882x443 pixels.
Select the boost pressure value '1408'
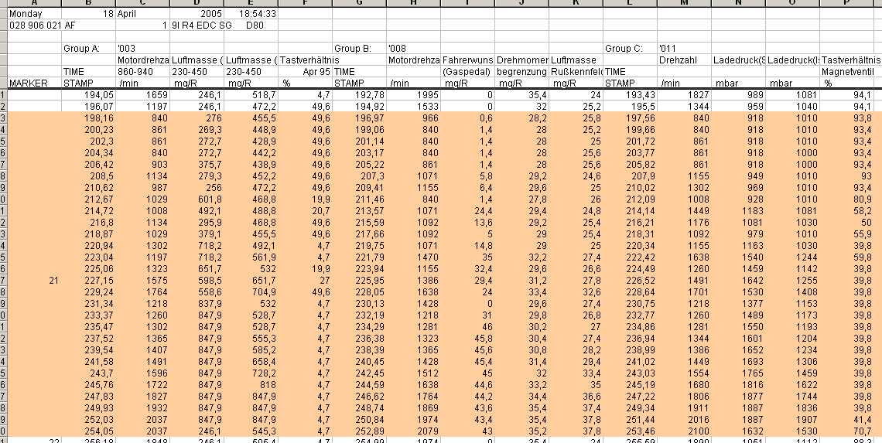coord(792,291)
